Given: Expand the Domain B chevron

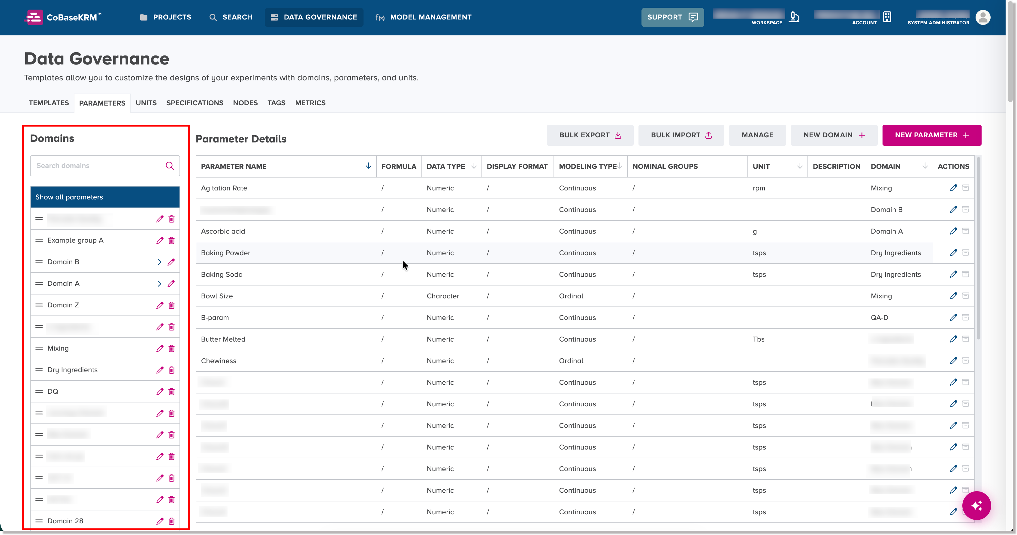Looking at the screenshot, I should (159, 262).
